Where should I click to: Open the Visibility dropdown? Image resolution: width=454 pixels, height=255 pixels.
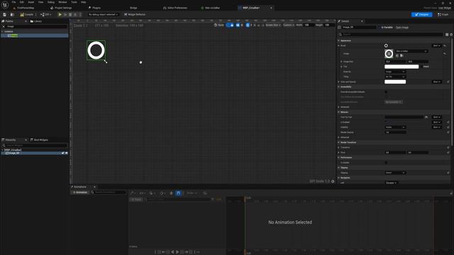(394, 127)
